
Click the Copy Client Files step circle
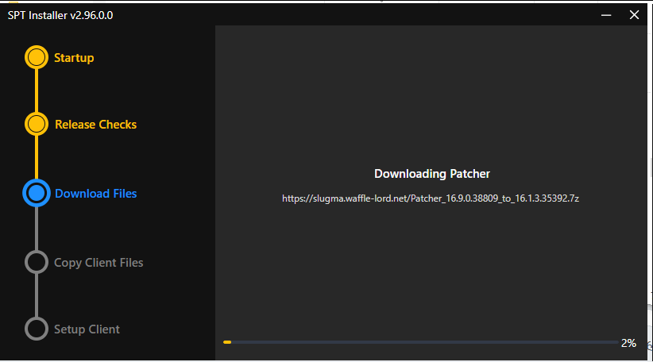tap(37, 262)
